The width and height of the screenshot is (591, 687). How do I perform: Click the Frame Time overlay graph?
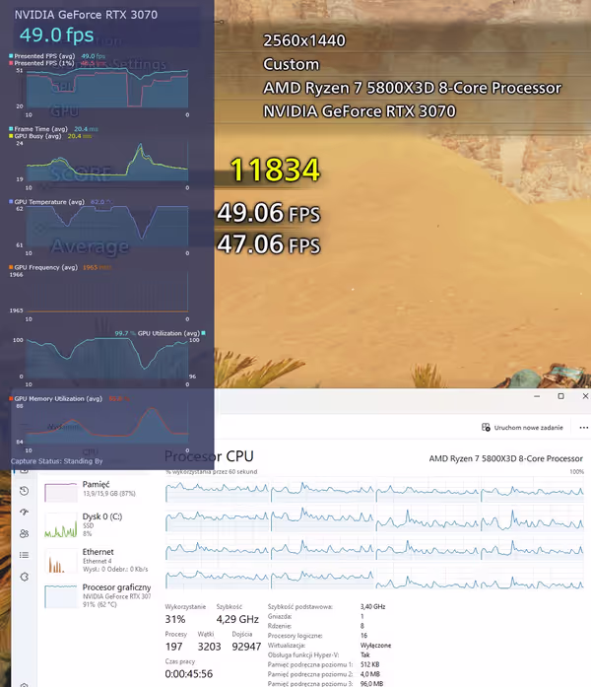[x=107, y=162]
